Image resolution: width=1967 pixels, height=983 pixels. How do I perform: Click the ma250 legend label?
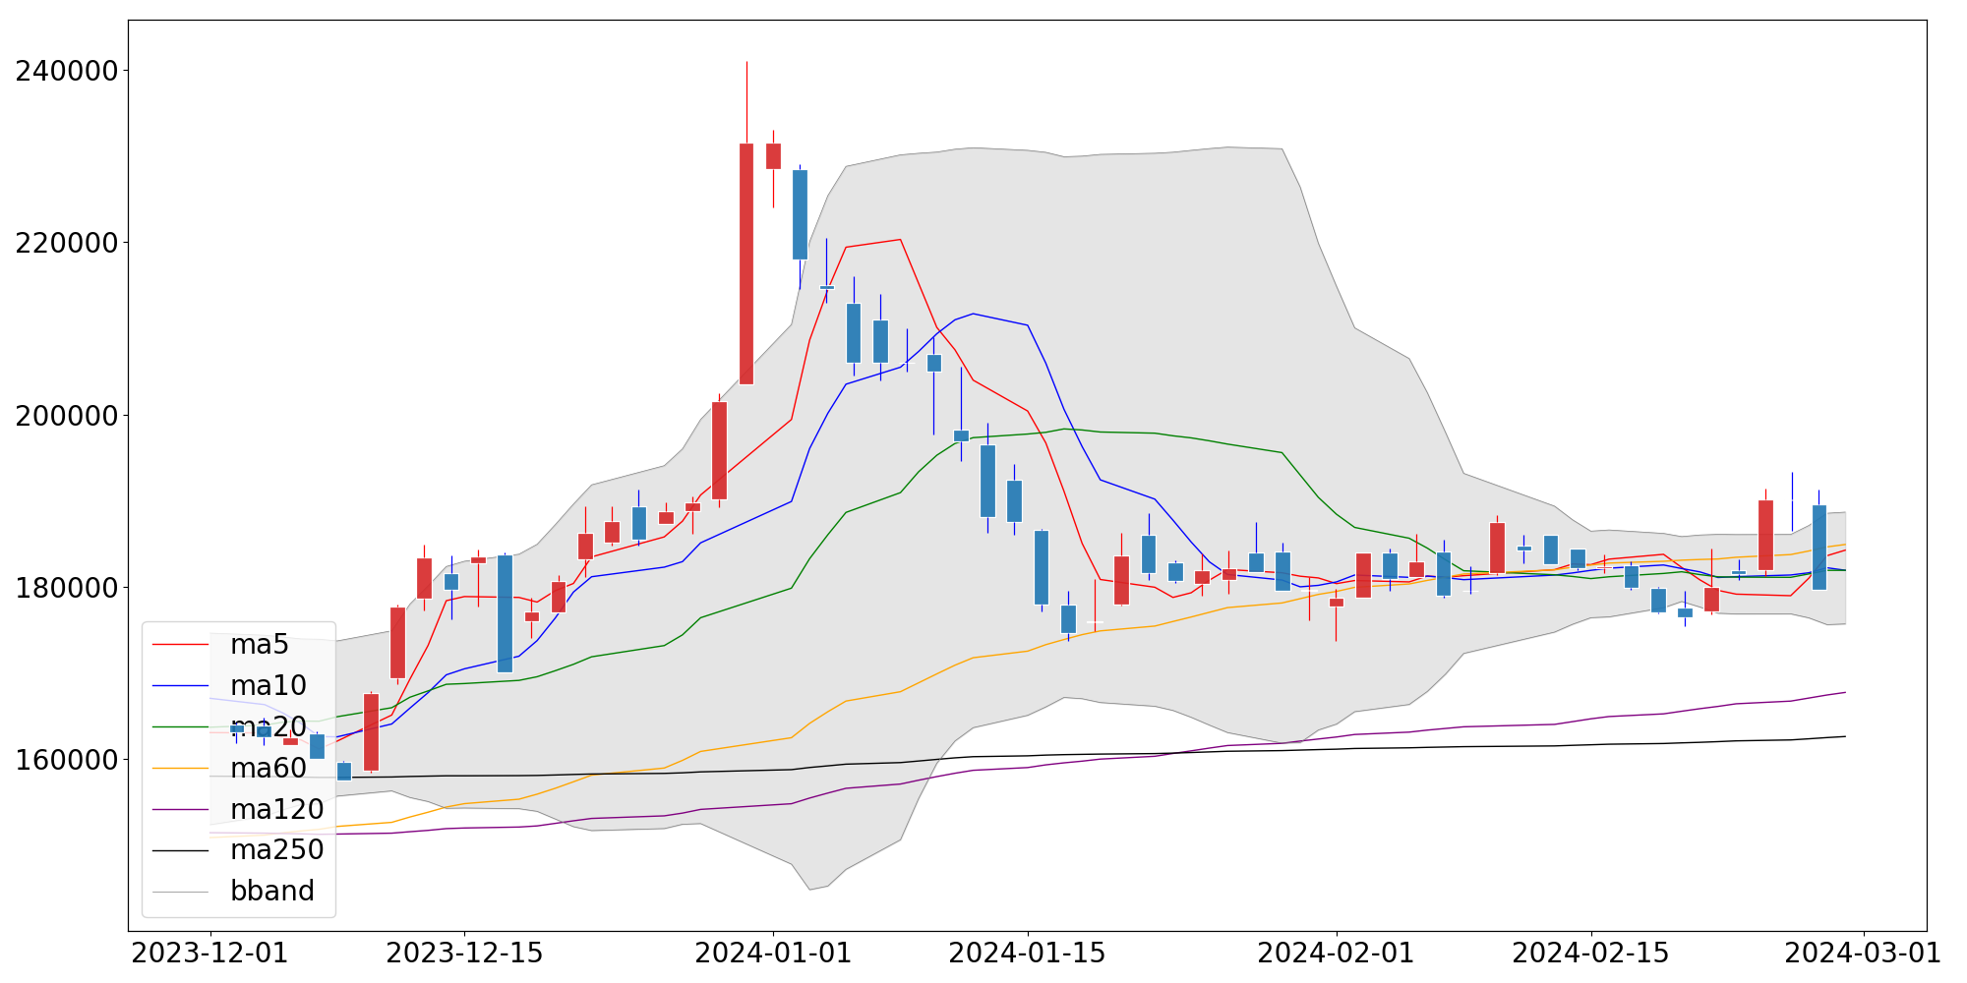pos(277,850)
